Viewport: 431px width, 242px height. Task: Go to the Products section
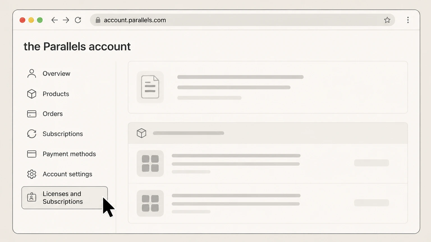[x=56, y=94]
